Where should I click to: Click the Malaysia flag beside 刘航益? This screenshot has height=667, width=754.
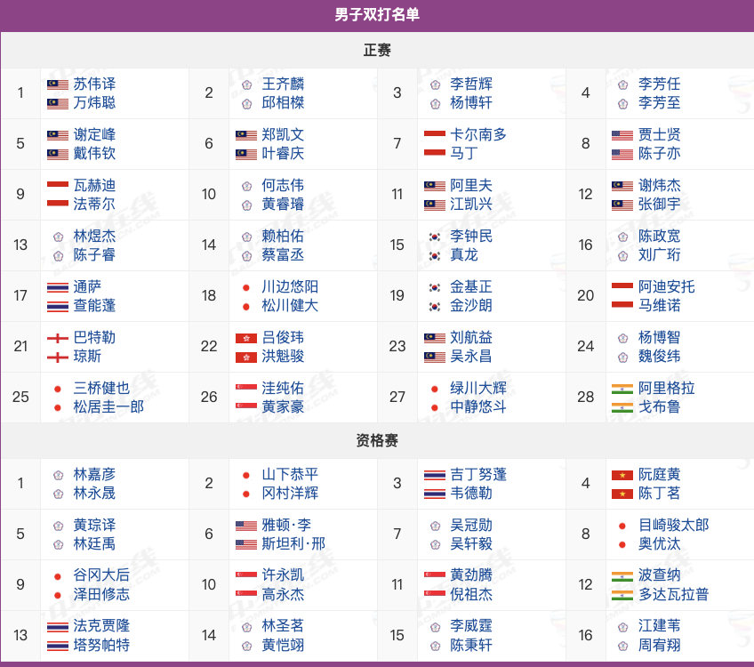[x=434, y=338]
